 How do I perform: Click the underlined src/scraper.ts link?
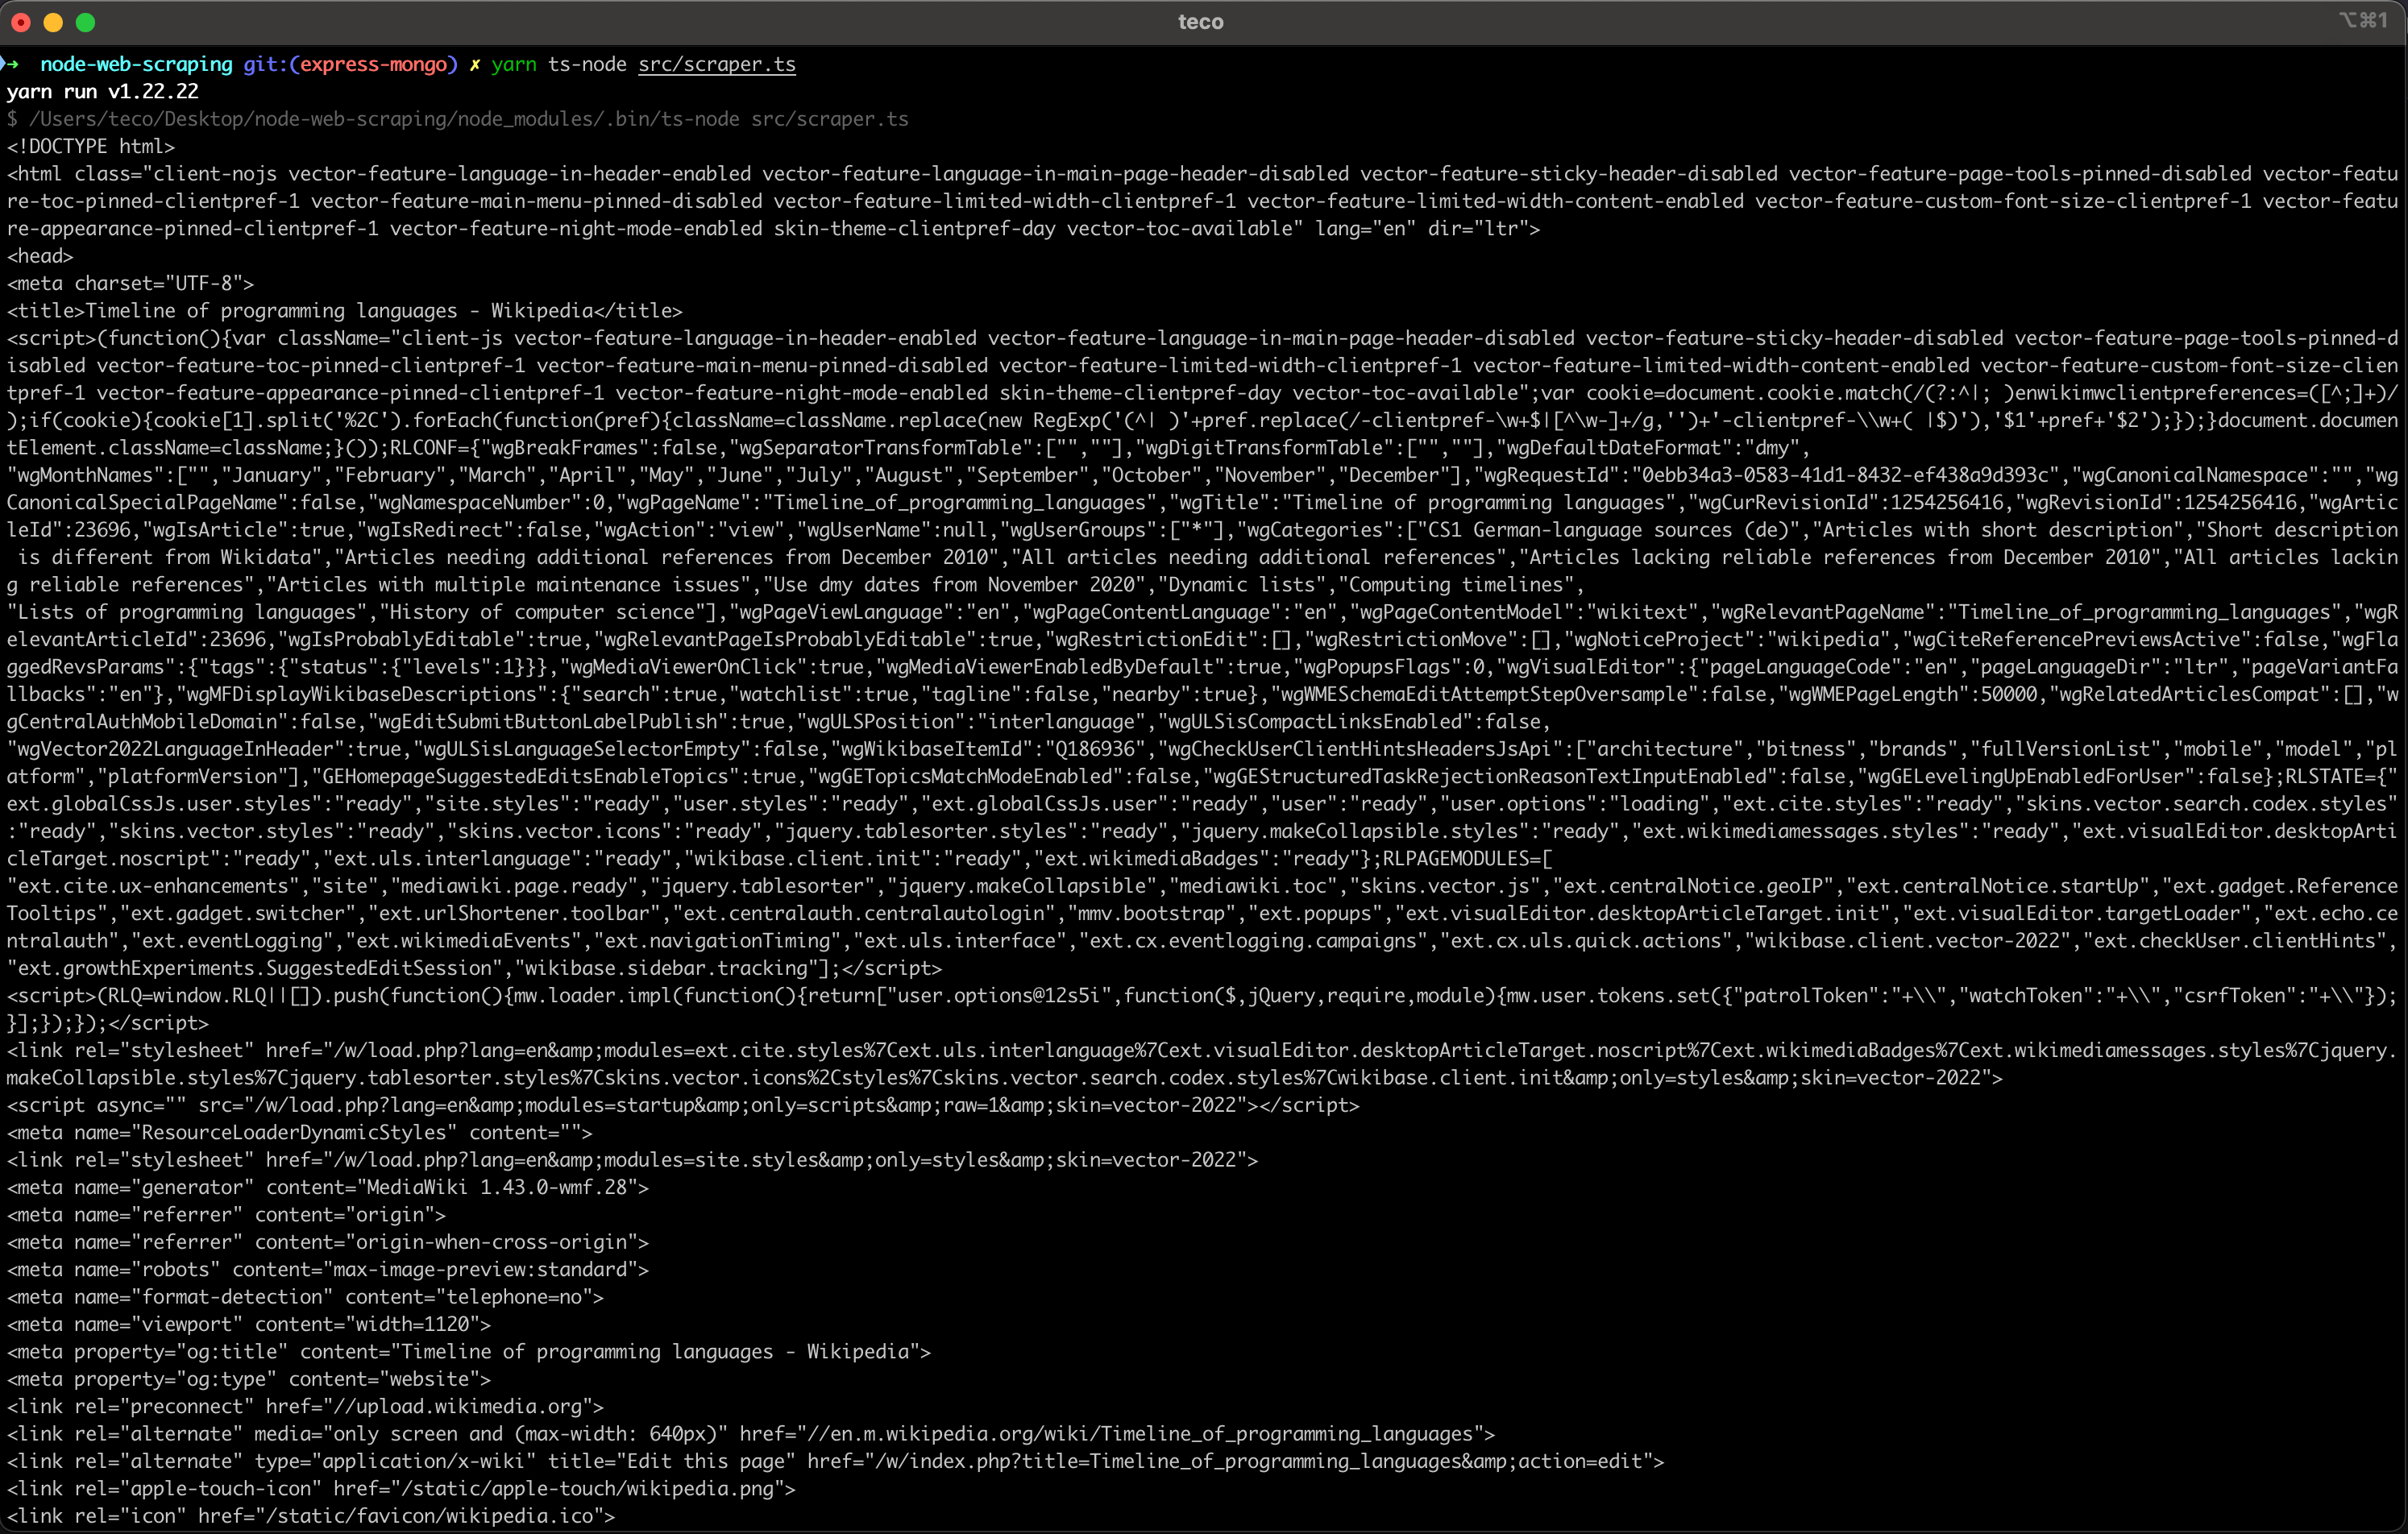pos(716,64)
